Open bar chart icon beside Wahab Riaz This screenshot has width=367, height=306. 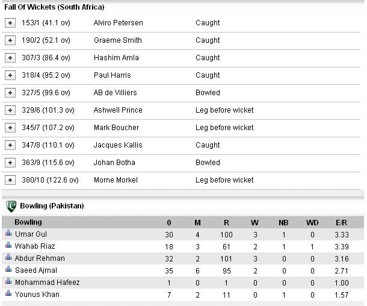(x=8, y=245)
